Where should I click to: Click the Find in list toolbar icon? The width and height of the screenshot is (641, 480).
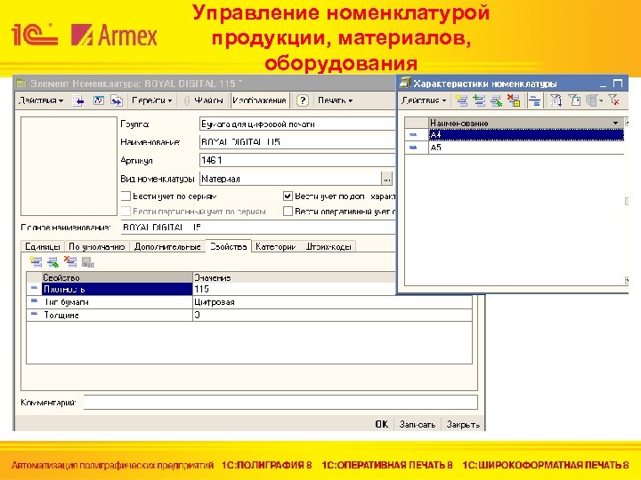point(78,100)
